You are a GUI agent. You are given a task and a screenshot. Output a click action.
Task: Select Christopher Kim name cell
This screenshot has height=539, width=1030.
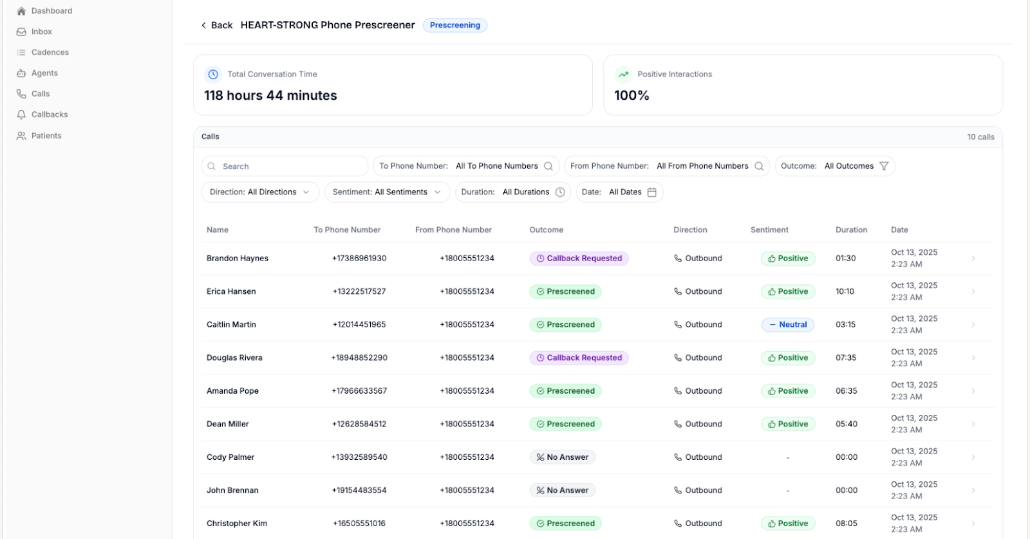pos(237,524)
